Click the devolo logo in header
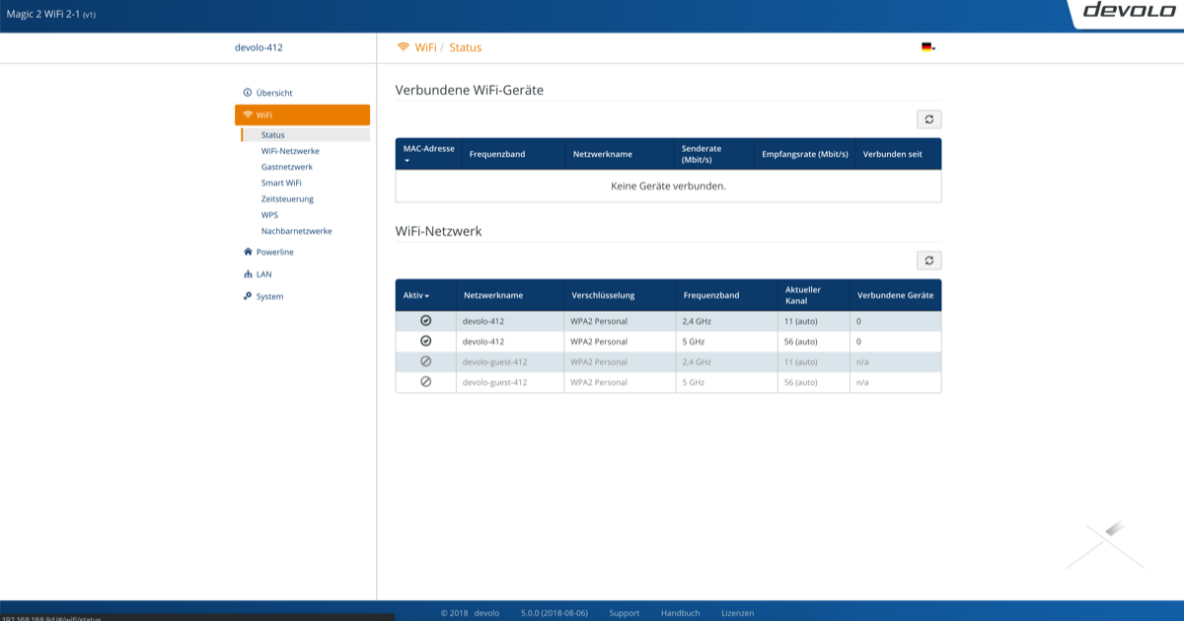The width and height of the screenshot is (1184, 621). pos(1124,11)
